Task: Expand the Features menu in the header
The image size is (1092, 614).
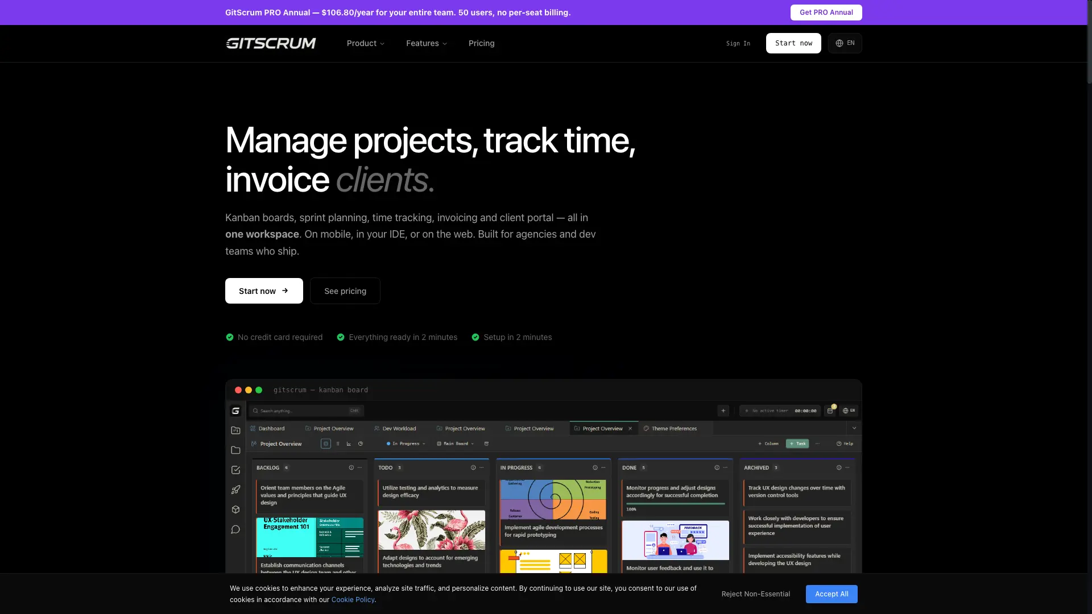Action: 427,43
